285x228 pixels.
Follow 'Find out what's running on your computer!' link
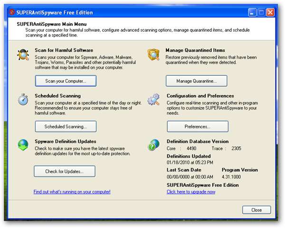[x=72, y=192]
